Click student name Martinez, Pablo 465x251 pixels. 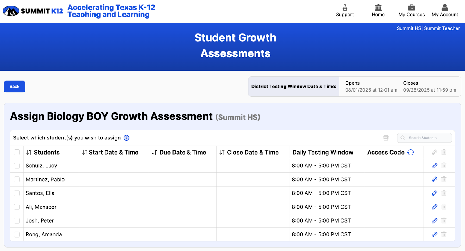[45, 179]
